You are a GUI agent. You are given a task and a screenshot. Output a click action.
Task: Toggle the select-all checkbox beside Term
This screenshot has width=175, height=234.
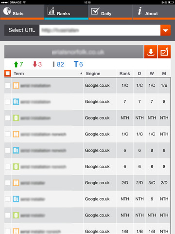tap(8, 73)
